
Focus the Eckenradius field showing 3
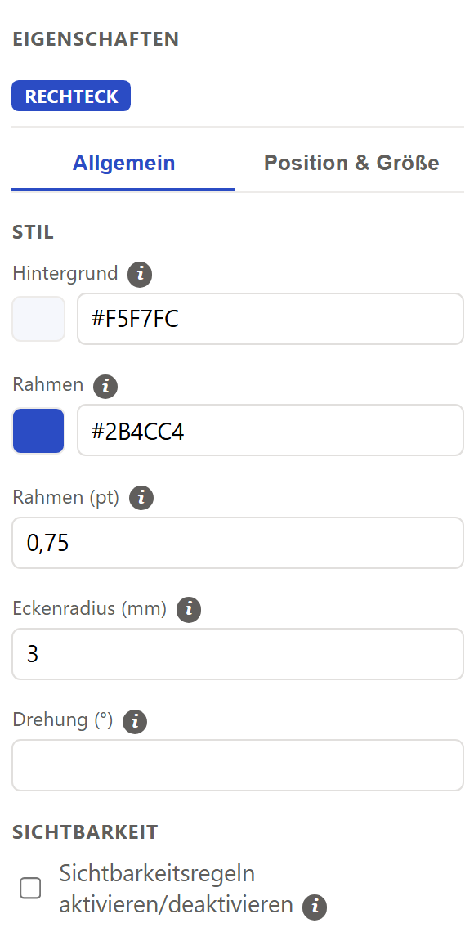coord(238,654)
